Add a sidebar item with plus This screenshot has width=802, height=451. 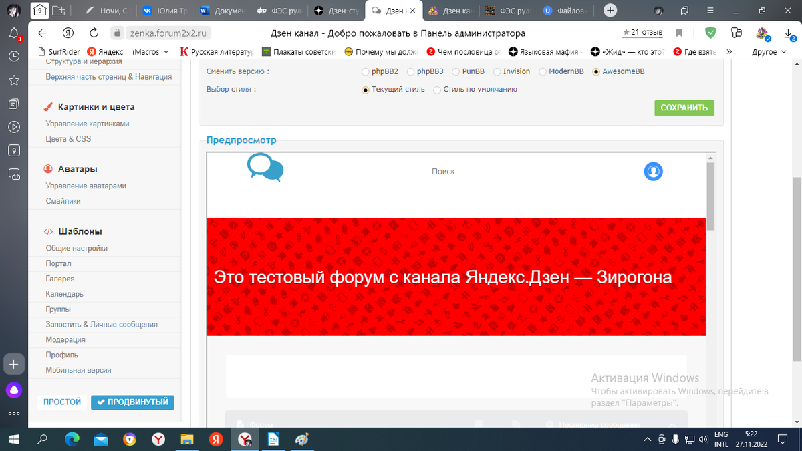[x=14, y=364]
